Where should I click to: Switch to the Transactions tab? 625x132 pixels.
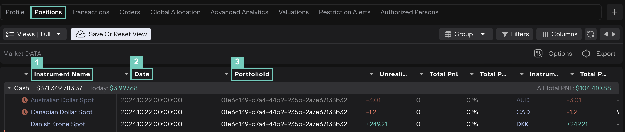[x=91, y=12]
